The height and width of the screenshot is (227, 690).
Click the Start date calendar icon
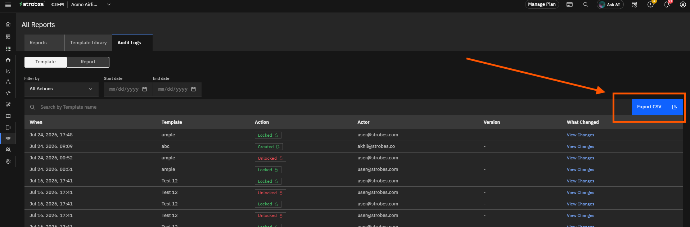pyautogui.click(x=145, y=89)
